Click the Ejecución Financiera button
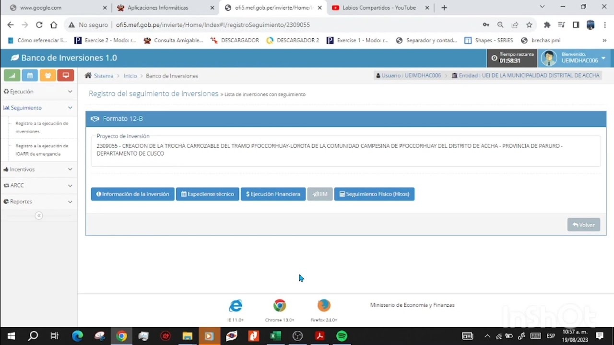The height and width of the screenshot is (345, 614). coord(273,194)
